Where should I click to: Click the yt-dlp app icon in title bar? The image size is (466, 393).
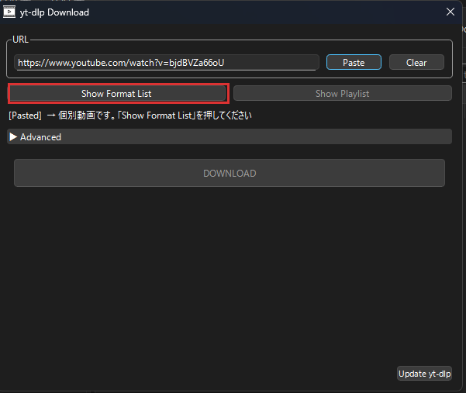click(x=9, y=12)
